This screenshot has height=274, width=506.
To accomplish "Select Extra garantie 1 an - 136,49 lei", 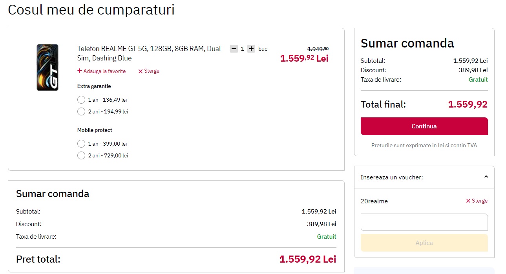I will point(81,100).
